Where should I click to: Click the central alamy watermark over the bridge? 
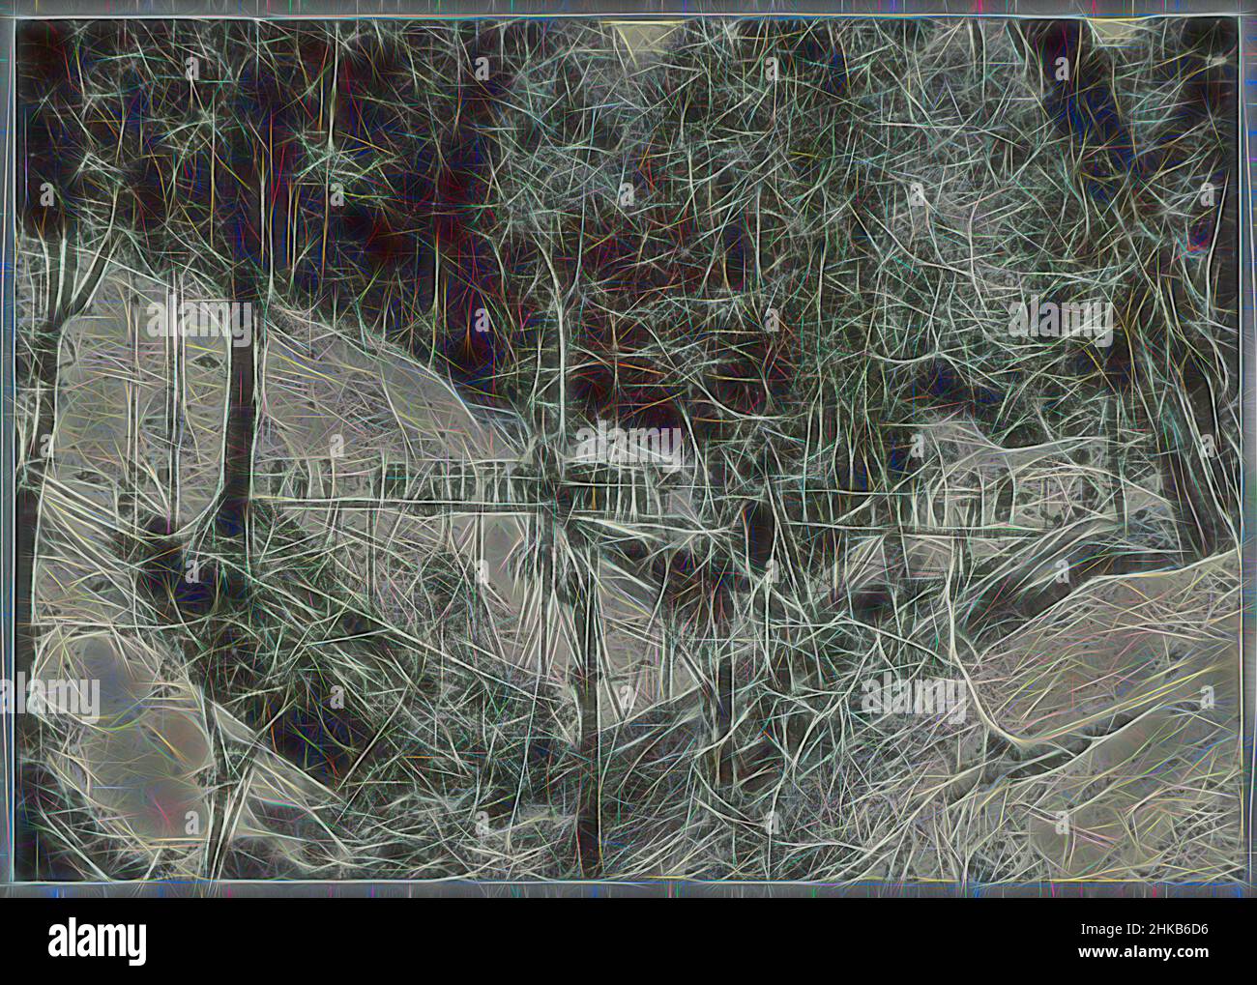[628, 447]
